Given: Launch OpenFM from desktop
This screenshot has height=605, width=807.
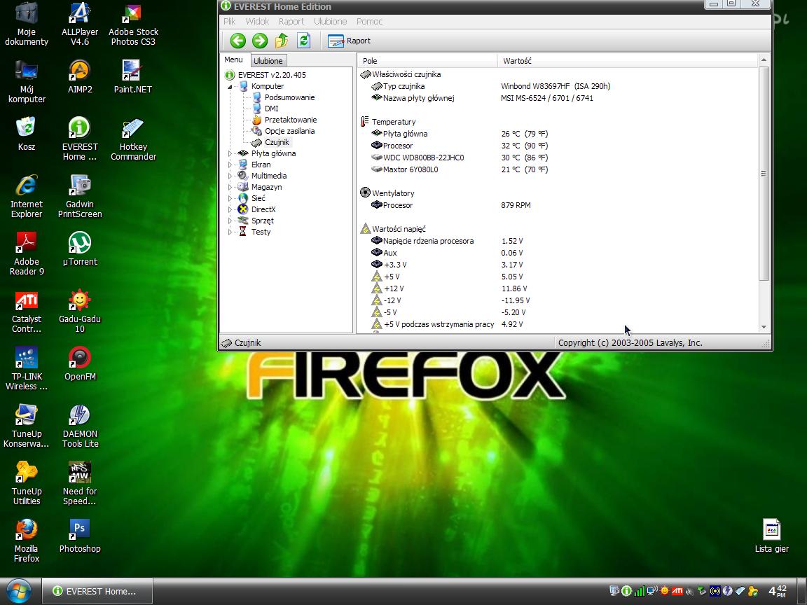Looking at the screenshot, I should (80, 363).
